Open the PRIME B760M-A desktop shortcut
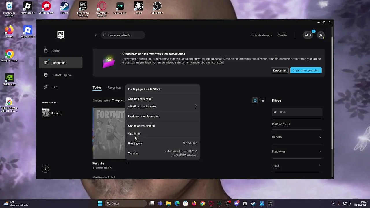This screenshot has height=208, width=370. point(9,105)
